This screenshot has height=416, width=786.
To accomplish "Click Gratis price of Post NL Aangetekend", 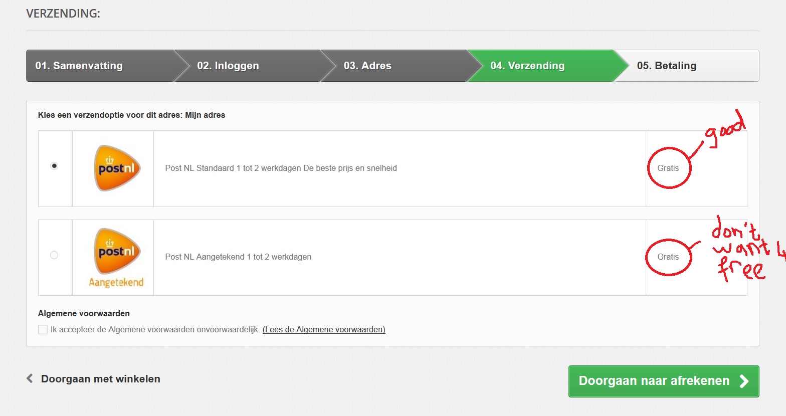I will pyautogui.click(x=668, y=257).
